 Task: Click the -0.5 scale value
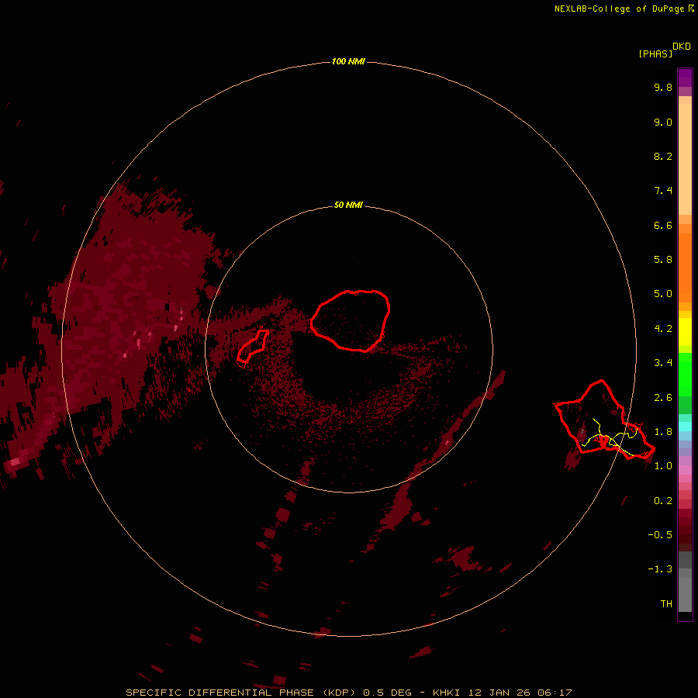[x=660, y=535]
